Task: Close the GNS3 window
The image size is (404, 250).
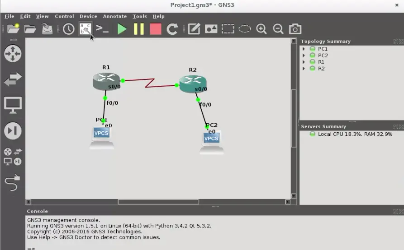Action: [x=397, y=5]
